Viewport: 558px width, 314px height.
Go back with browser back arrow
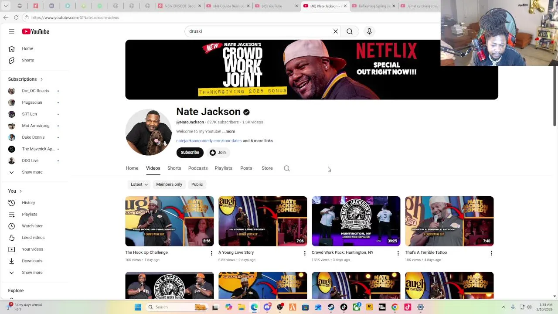[6, 17]
